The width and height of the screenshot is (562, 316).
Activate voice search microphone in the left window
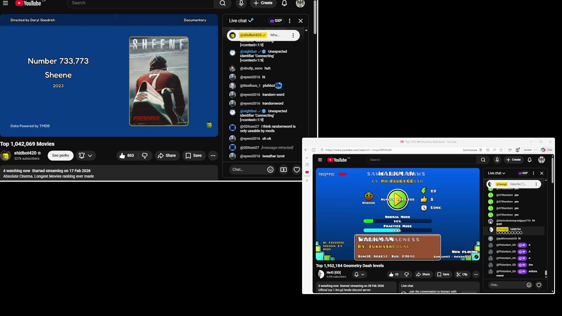tap(241, 3)
